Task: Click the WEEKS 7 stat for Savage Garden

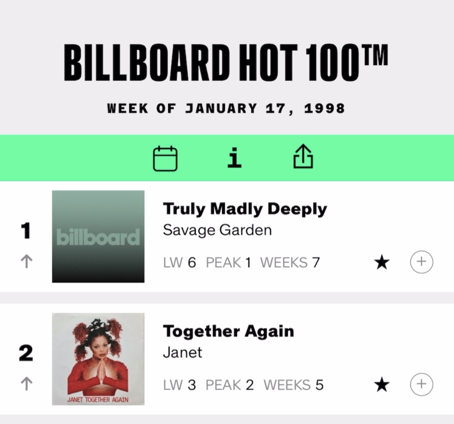Action: click(x=290, y=263)
